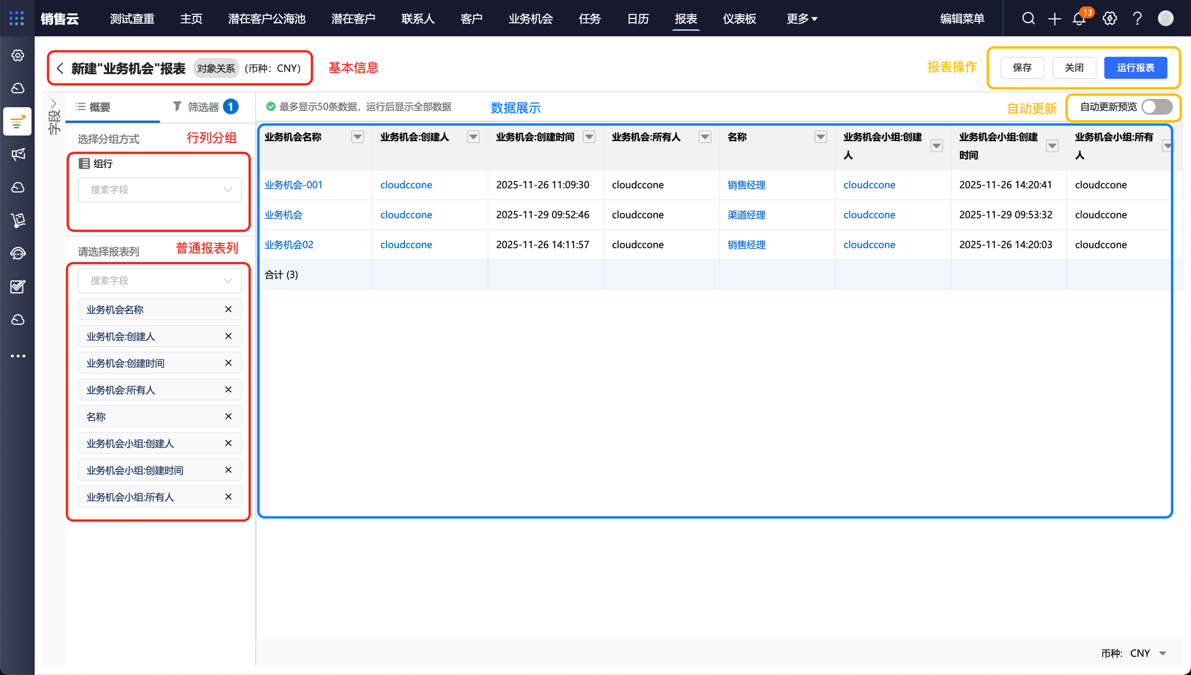Expand the 更多 menu in top navigation
Image resolution: width=1191 pixels, height=675 pixels.
tap(802, 19)
